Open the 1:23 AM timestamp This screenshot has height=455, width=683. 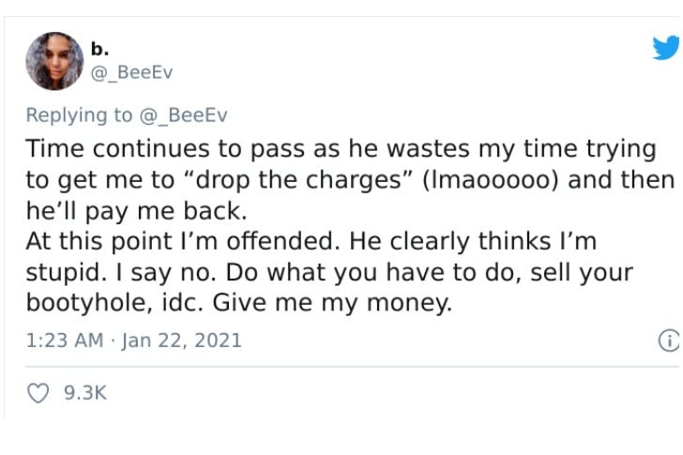point(65,340)
